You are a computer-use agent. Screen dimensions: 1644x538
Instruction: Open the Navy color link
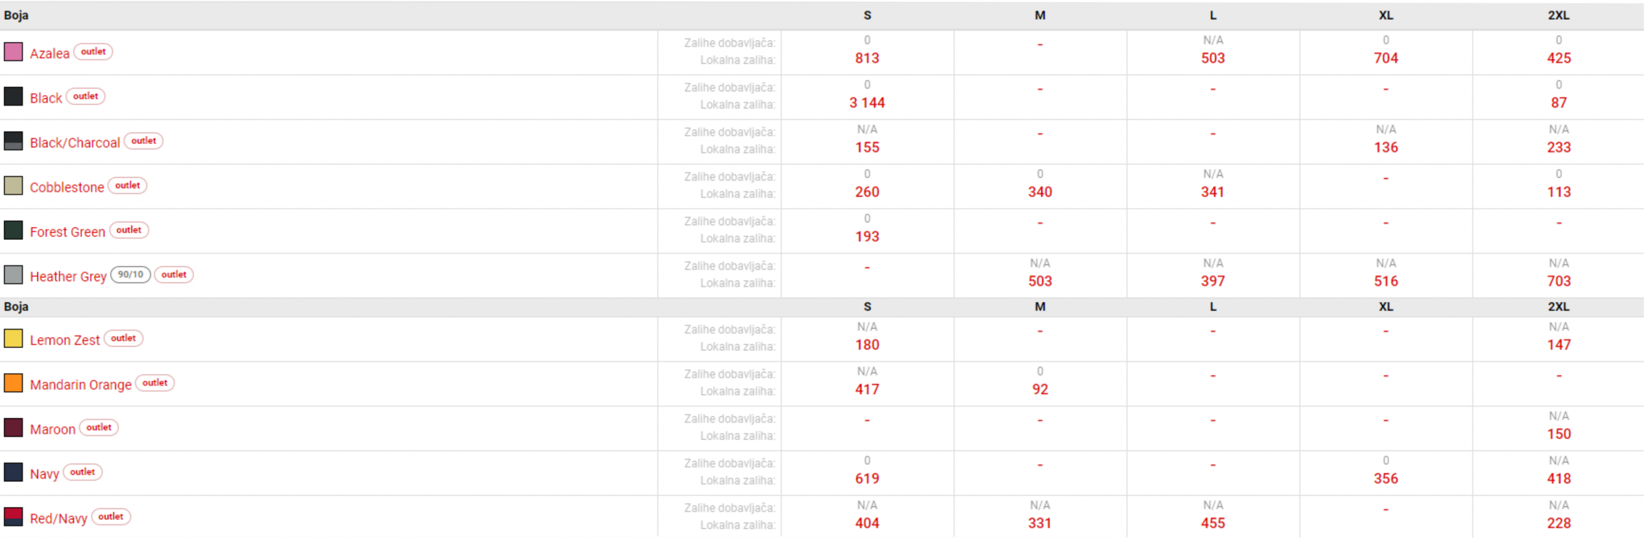pos(44,474)
